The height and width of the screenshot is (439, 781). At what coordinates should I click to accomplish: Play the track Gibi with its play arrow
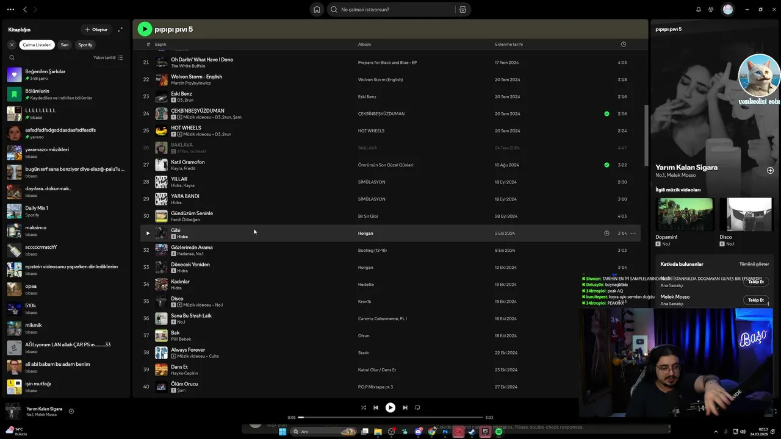[147, 233]
